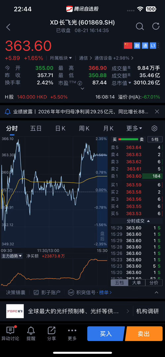Tap the 融 margin badge
The width and height of the screenshot is (165, 357).
coord(137,46)
